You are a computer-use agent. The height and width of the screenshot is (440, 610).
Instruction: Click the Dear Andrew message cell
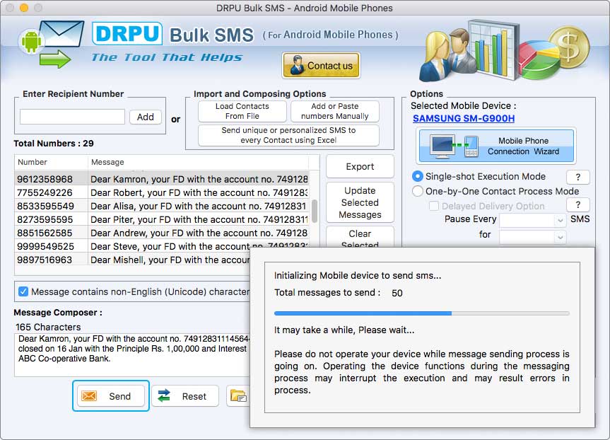[x=199, y=233]
